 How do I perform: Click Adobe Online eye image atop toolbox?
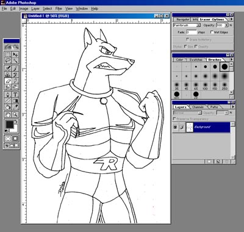click(12, 47)
